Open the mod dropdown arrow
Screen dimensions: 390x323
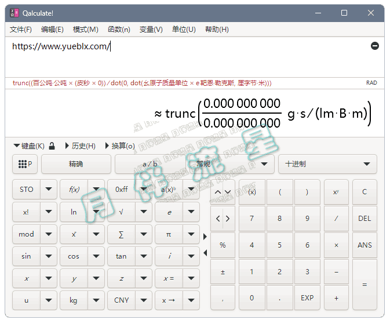point(49,234)
